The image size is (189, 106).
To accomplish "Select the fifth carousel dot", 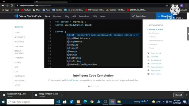I will click(x=98, y=86).
